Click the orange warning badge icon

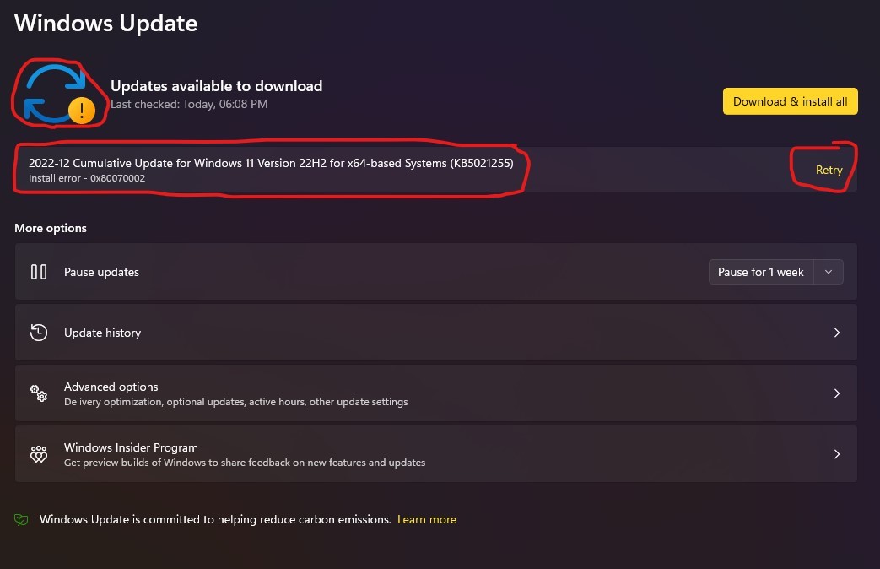[x=81, y=110]
